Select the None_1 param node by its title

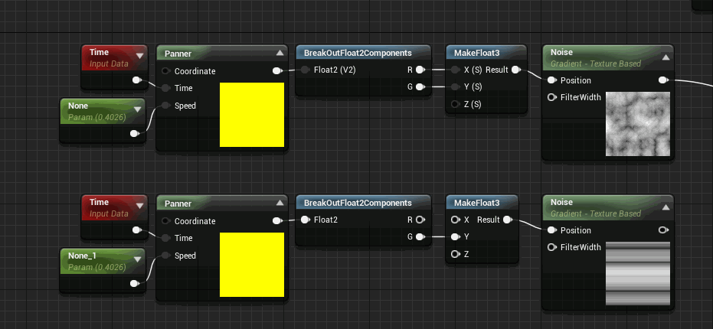pos(82,256)
